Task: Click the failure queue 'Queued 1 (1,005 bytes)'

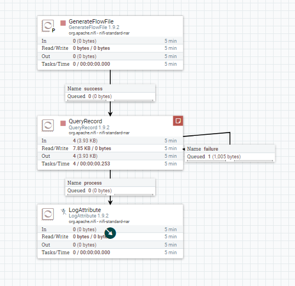Action: [x=214, y=157]
